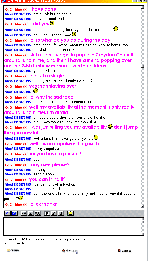Click the arrow beneath Options star
This screenshot has width=148, height=261.
click(77, 253)
